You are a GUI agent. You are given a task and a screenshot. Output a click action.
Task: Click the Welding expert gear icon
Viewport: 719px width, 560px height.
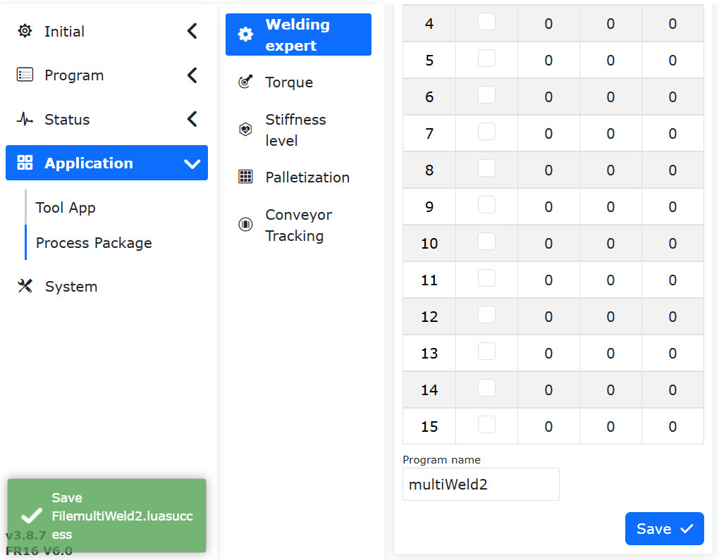tap(245, 35)
